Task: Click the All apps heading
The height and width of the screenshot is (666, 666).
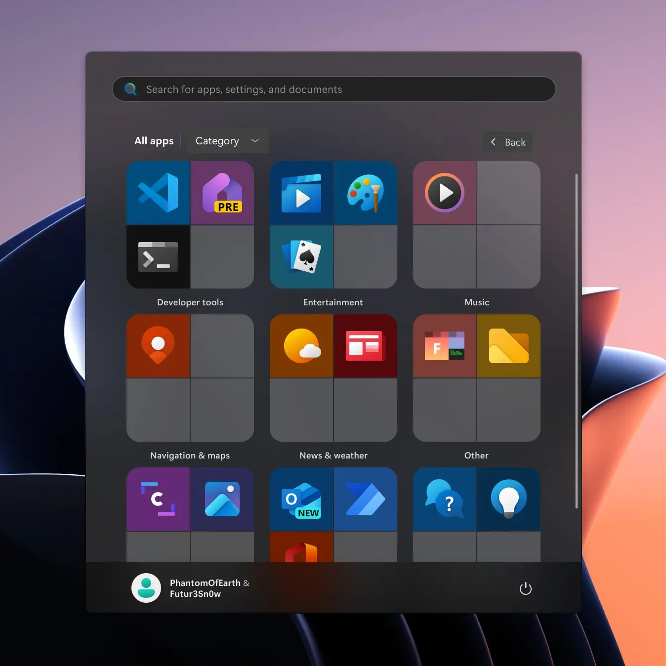Action: (154, 141)
